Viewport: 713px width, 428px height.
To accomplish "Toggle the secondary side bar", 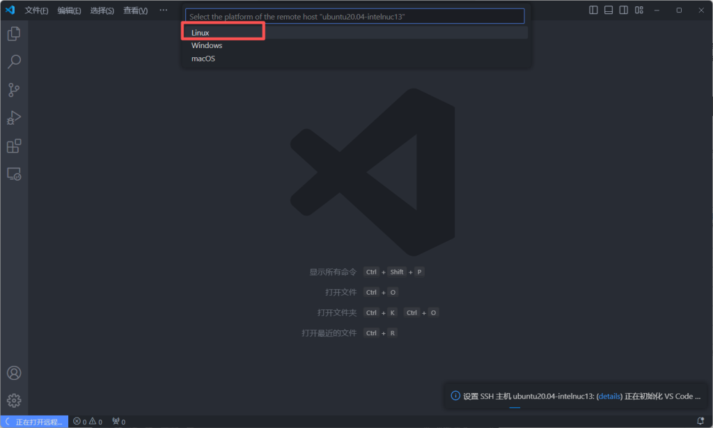I will coord(623,10).
